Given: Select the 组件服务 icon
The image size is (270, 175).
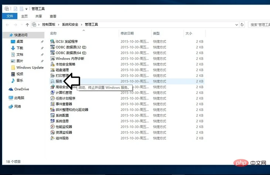Looking at the screenshot, I should point(52,138).
